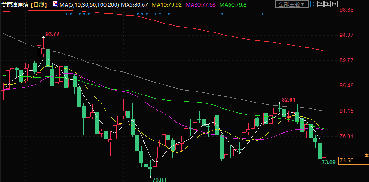Click the 82.61 peak price label
This screenshot has height=182, width=369.
click(x=289, y=99)
